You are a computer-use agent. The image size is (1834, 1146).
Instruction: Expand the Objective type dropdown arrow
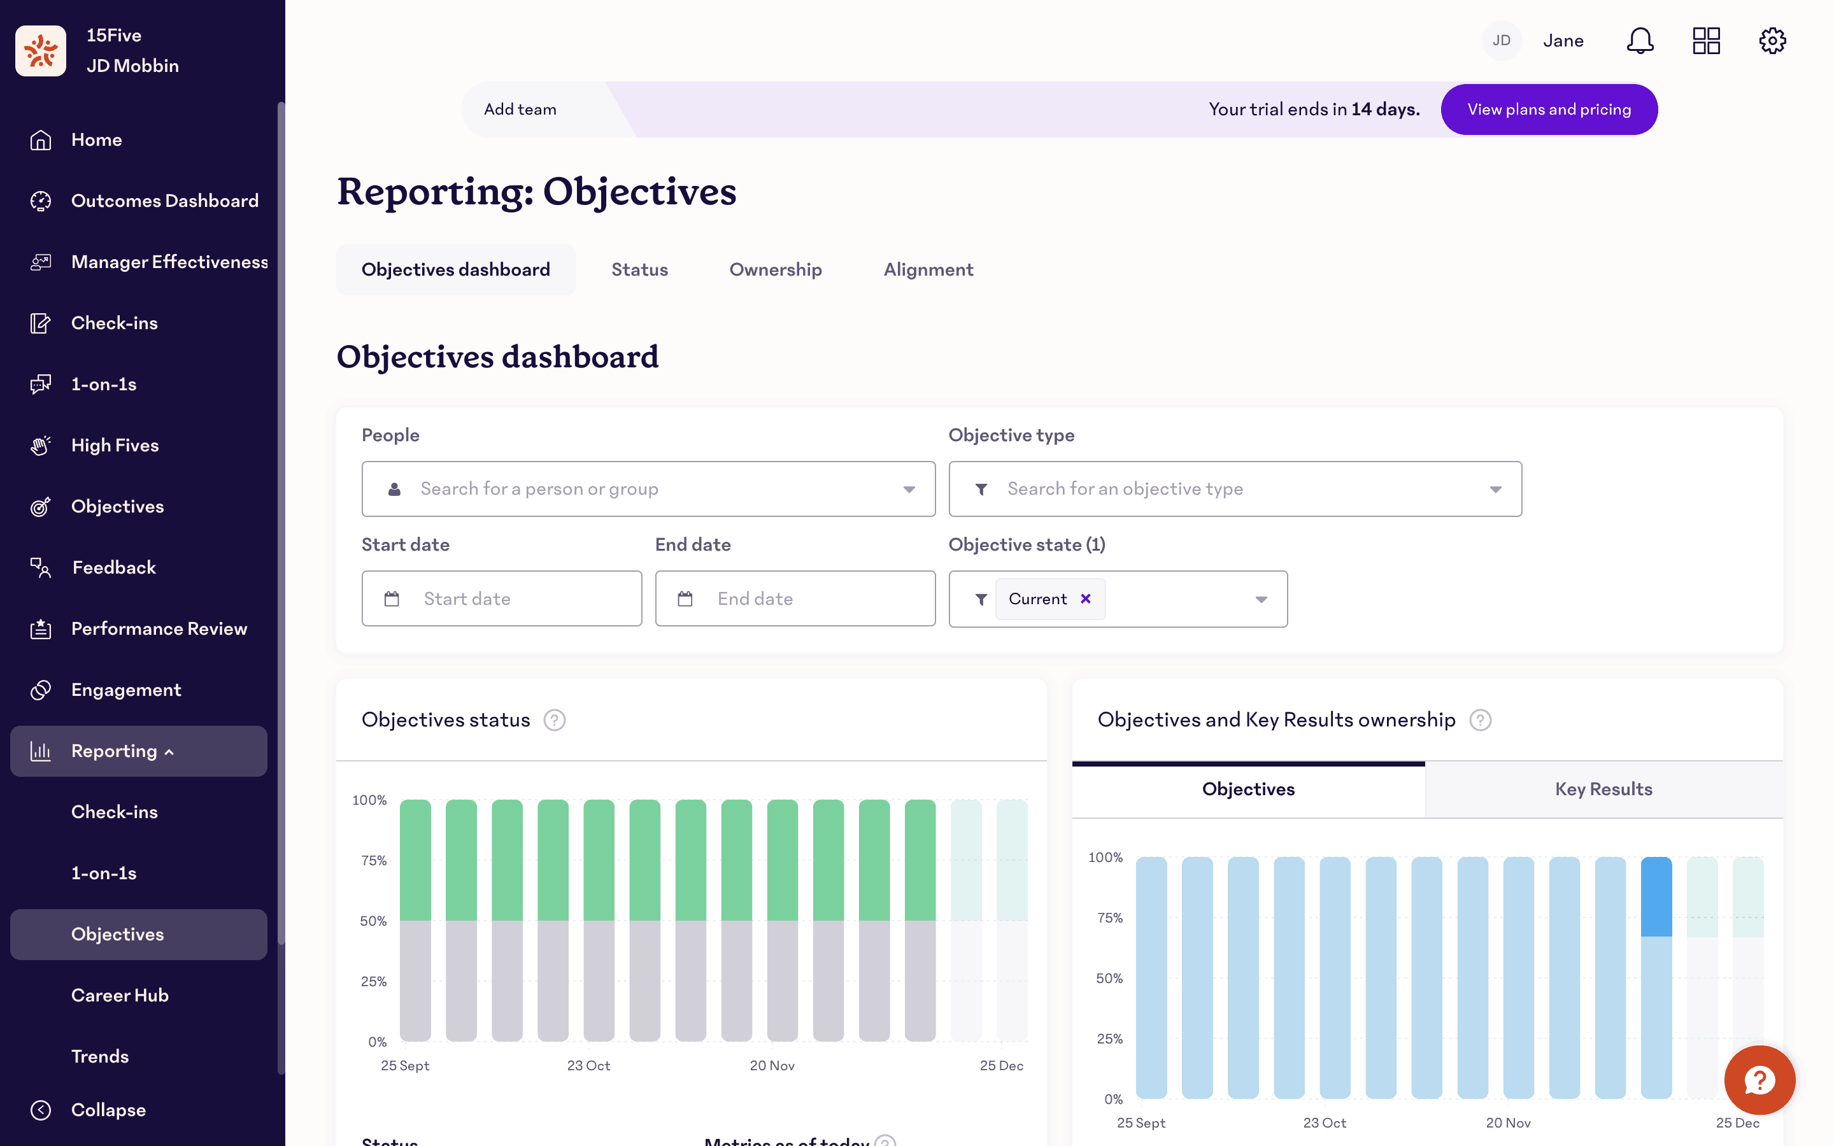click(x=1495, y=490)
